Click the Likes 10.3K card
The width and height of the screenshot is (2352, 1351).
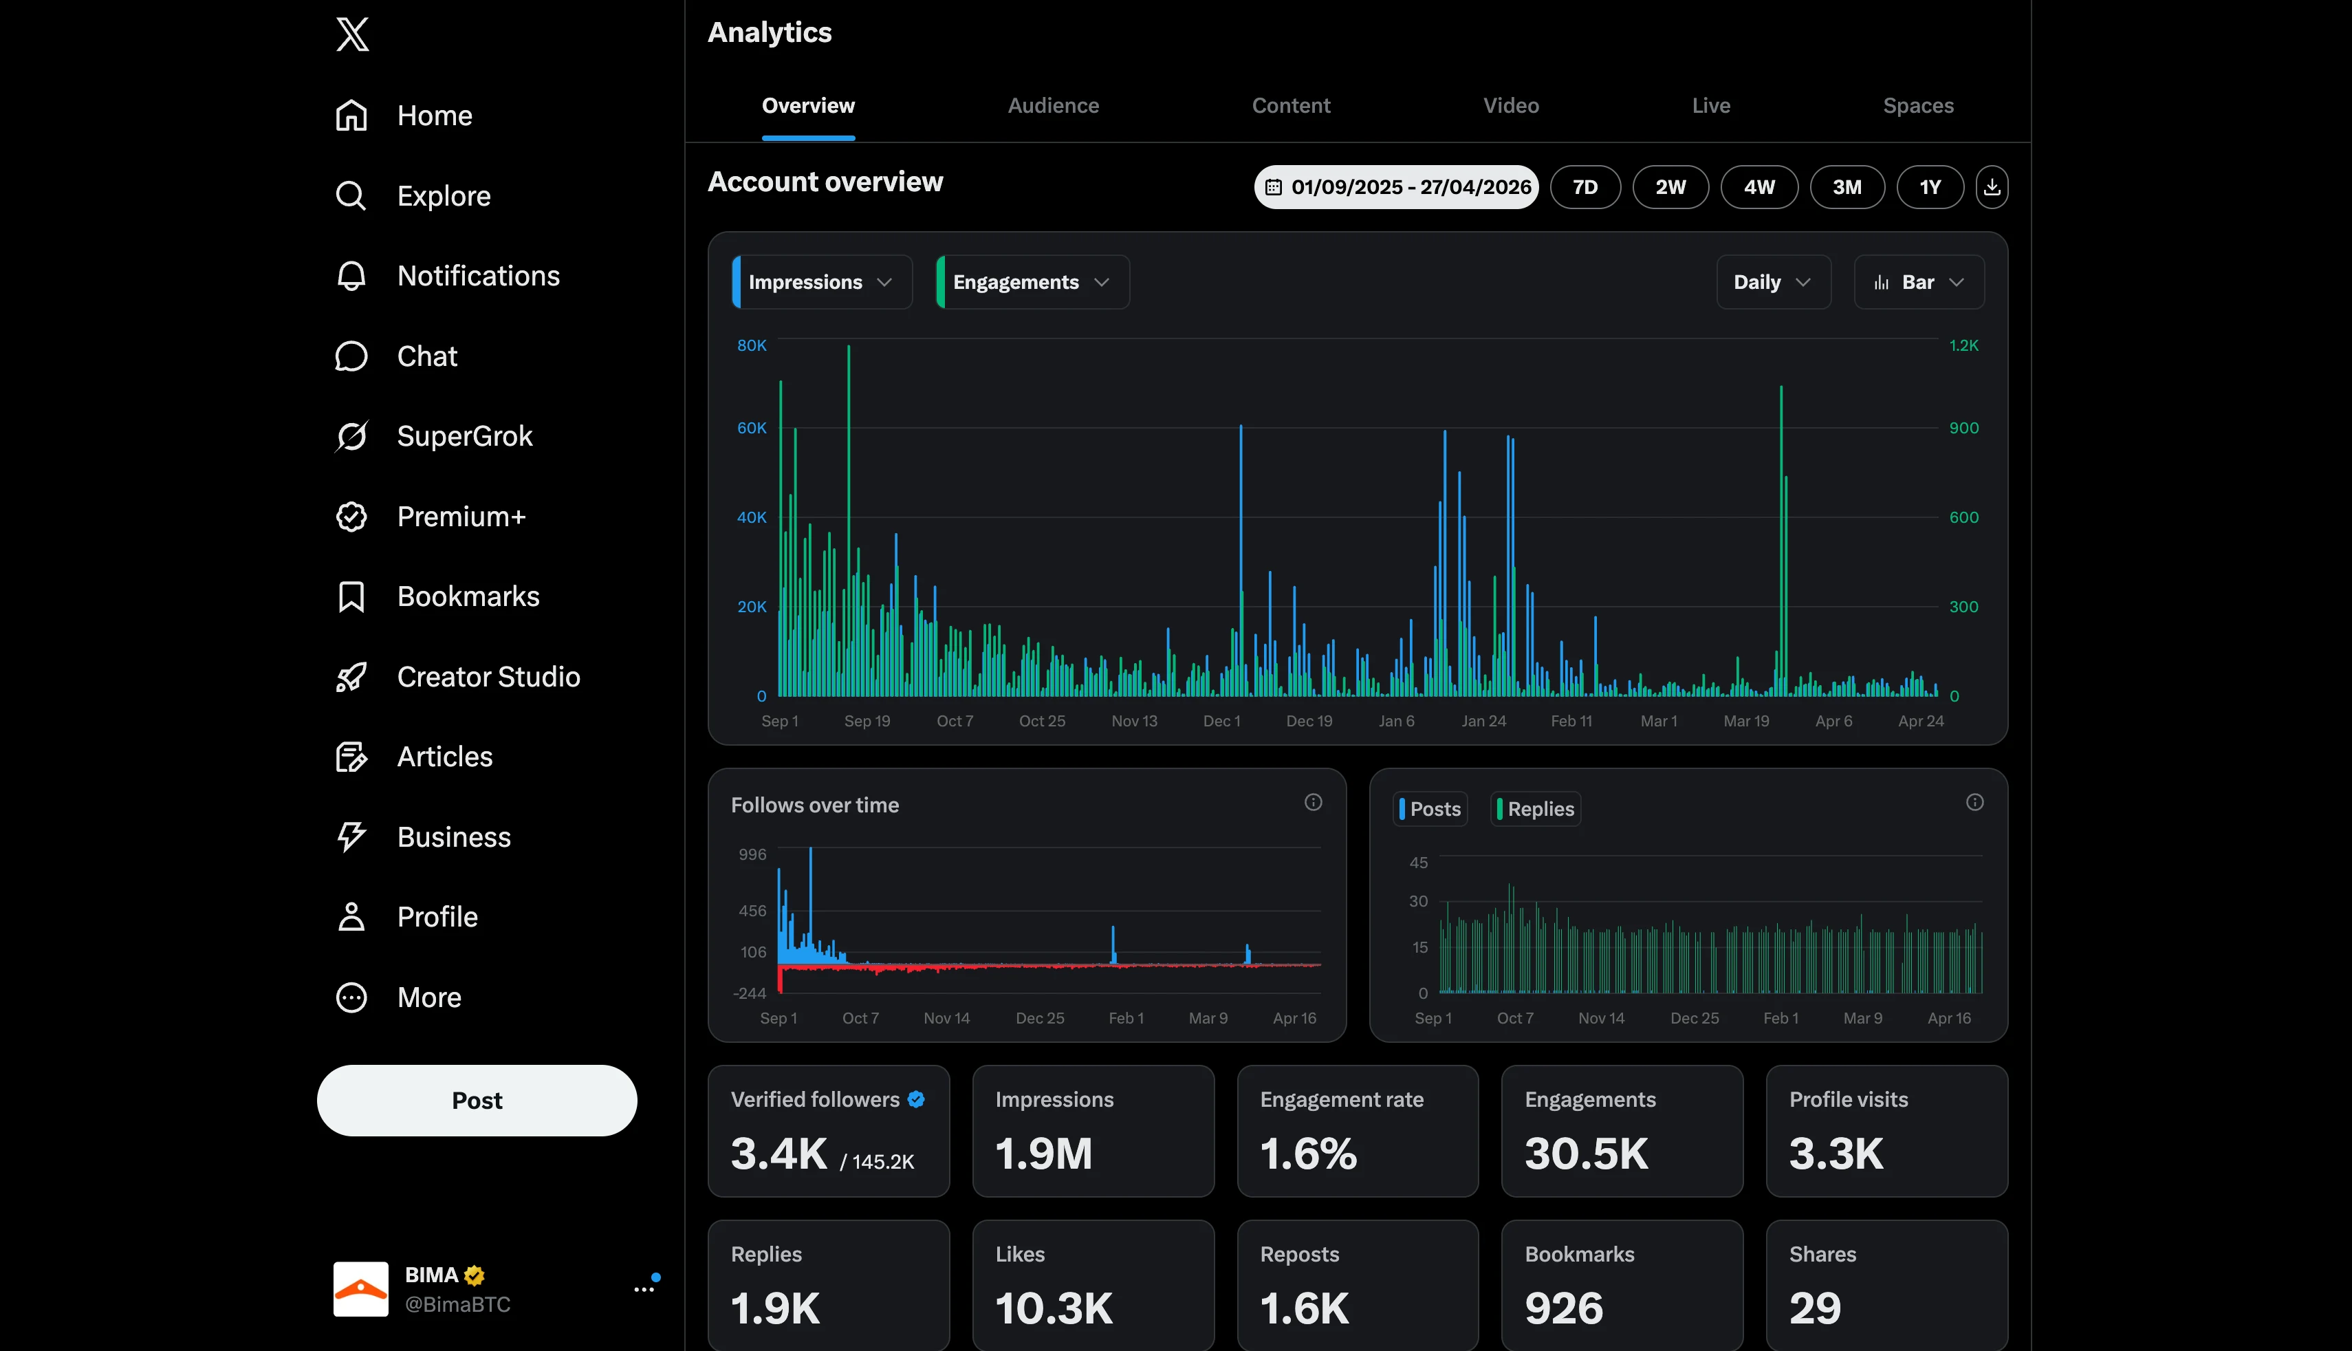click(1093, 1285)
